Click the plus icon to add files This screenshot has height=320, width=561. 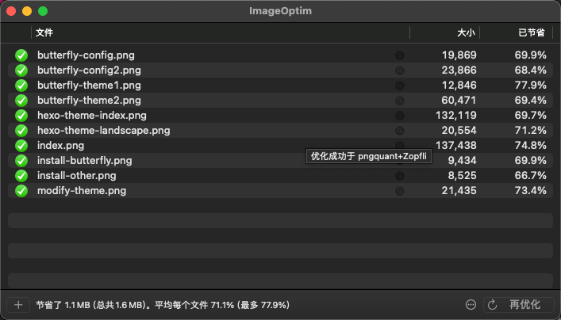(x=18, y=305)
